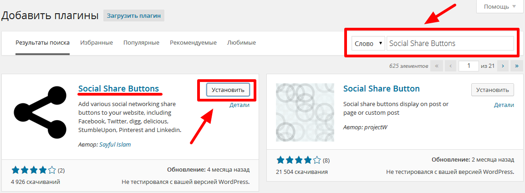Open Детали for Social Share Button by projectW

point(504,105)
